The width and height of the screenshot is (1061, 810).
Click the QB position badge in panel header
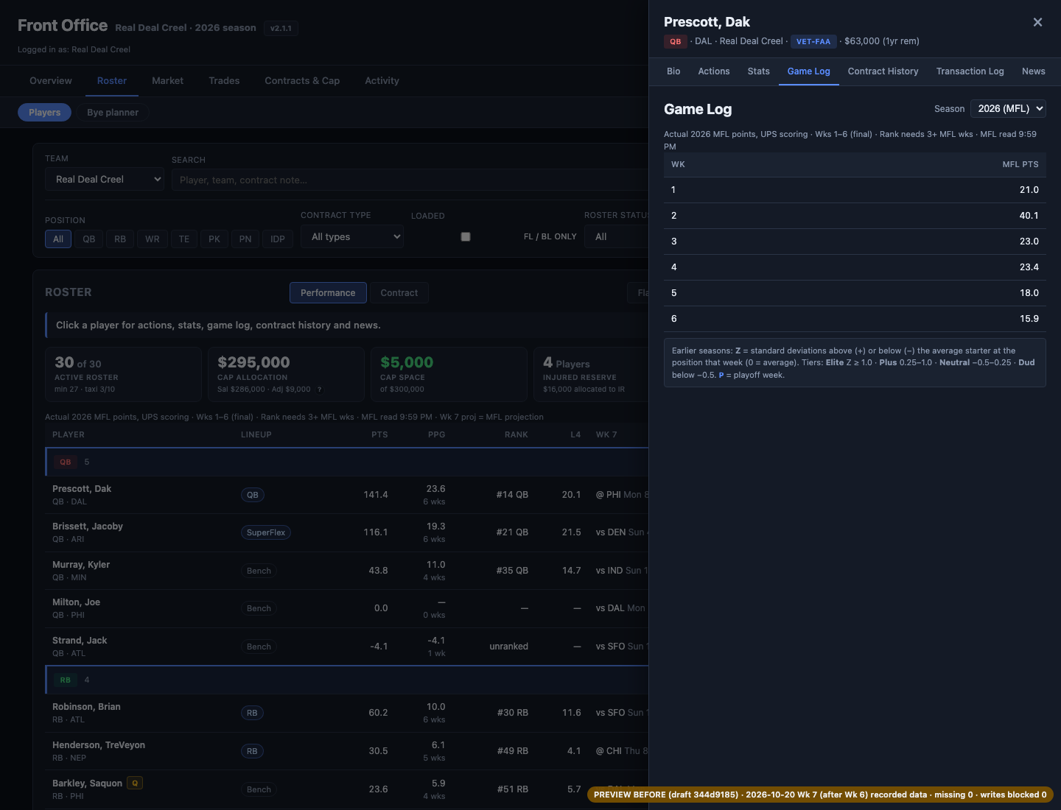(676, 41)
